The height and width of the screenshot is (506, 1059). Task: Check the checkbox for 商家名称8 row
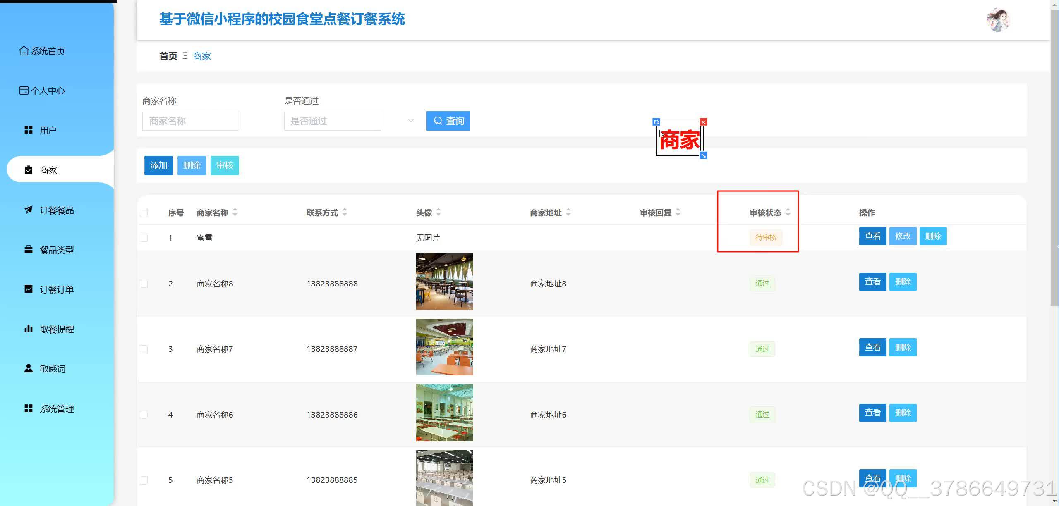pos(144,284)
